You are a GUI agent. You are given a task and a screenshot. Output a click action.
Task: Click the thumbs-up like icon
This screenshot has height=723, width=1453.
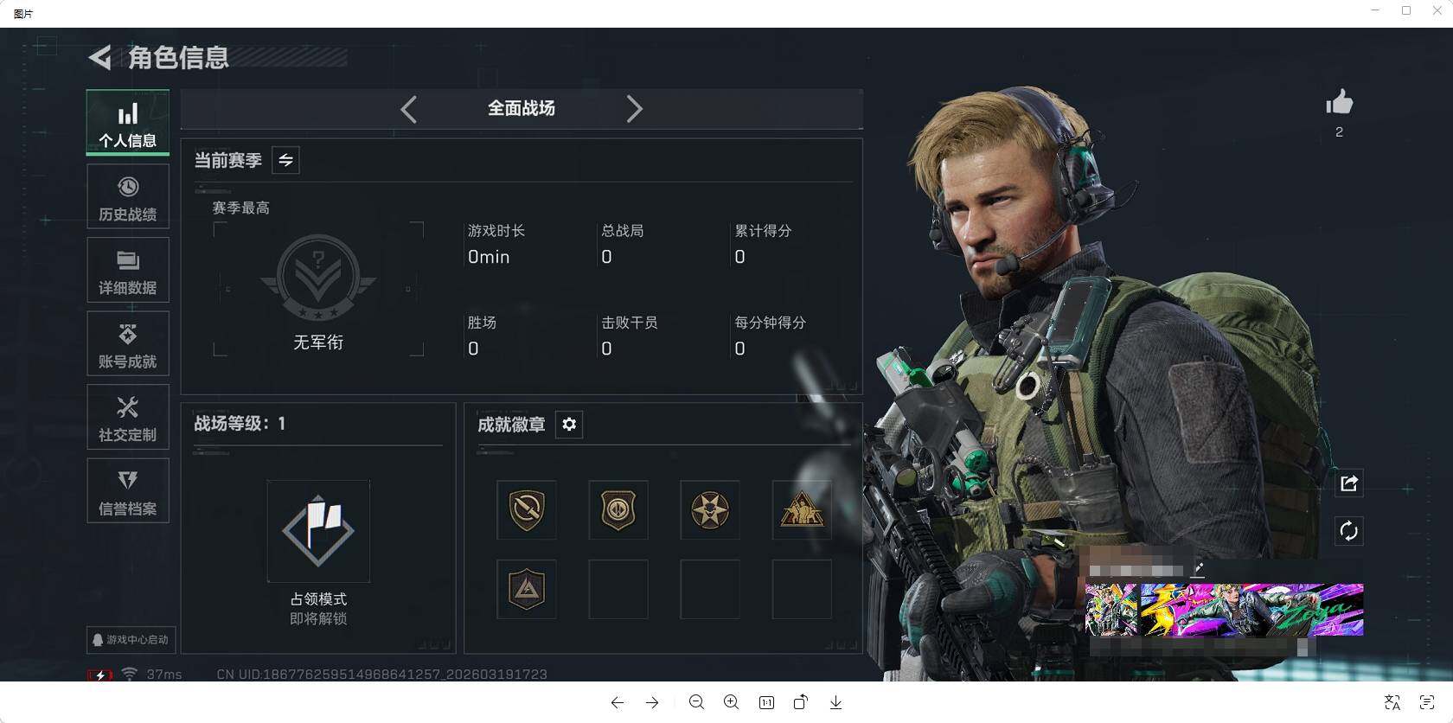[1339, 102]
